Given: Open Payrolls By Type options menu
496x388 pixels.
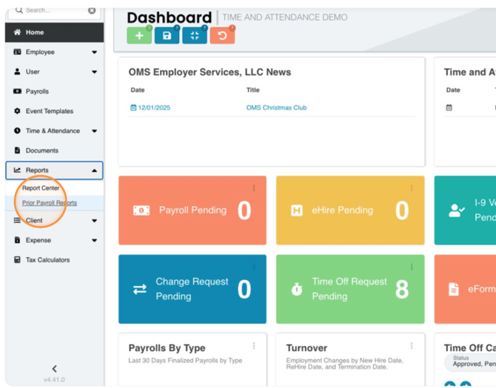Looking at the screenshot, I should 254,346.
